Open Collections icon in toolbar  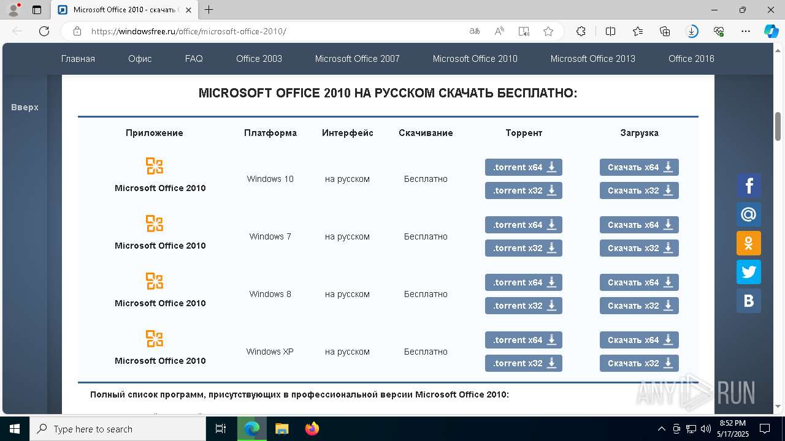pyautogui.click(x=665, y=31)
